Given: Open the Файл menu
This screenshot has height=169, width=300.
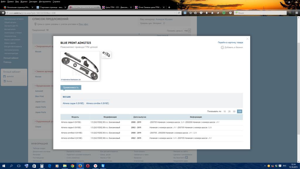Looking at the screenshot, I should (x=3, y=1).
